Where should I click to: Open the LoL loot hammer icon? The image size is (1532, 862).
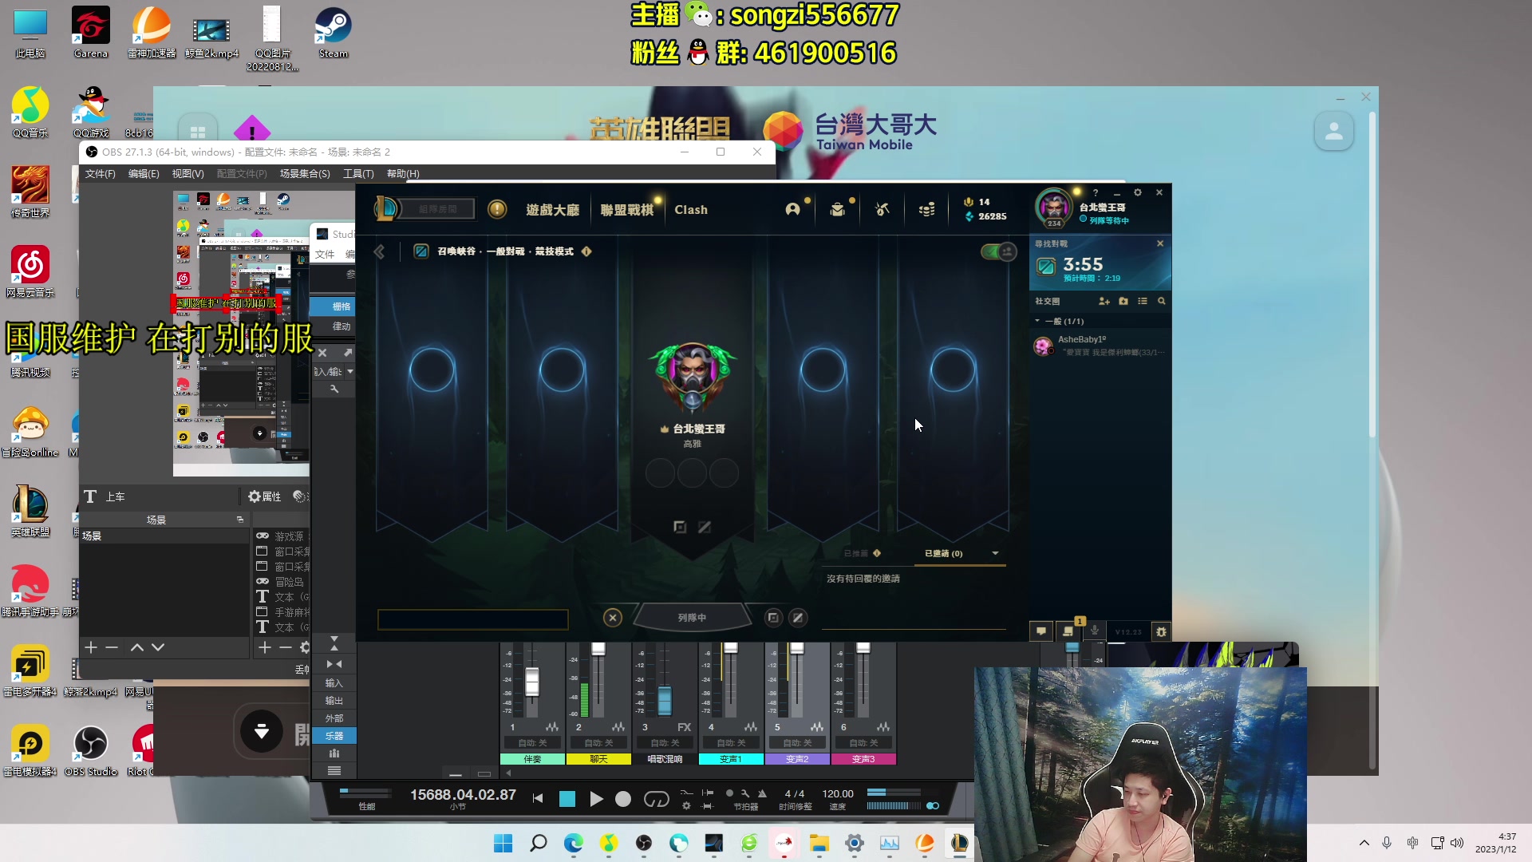pyautogui.click(x=882, y=209)
